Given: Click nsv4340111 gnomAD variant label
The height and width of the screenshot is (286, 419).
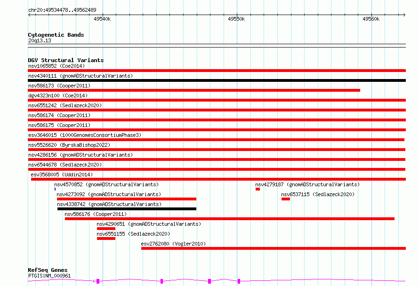Looking at the screenshot, I should coord(81,76).
